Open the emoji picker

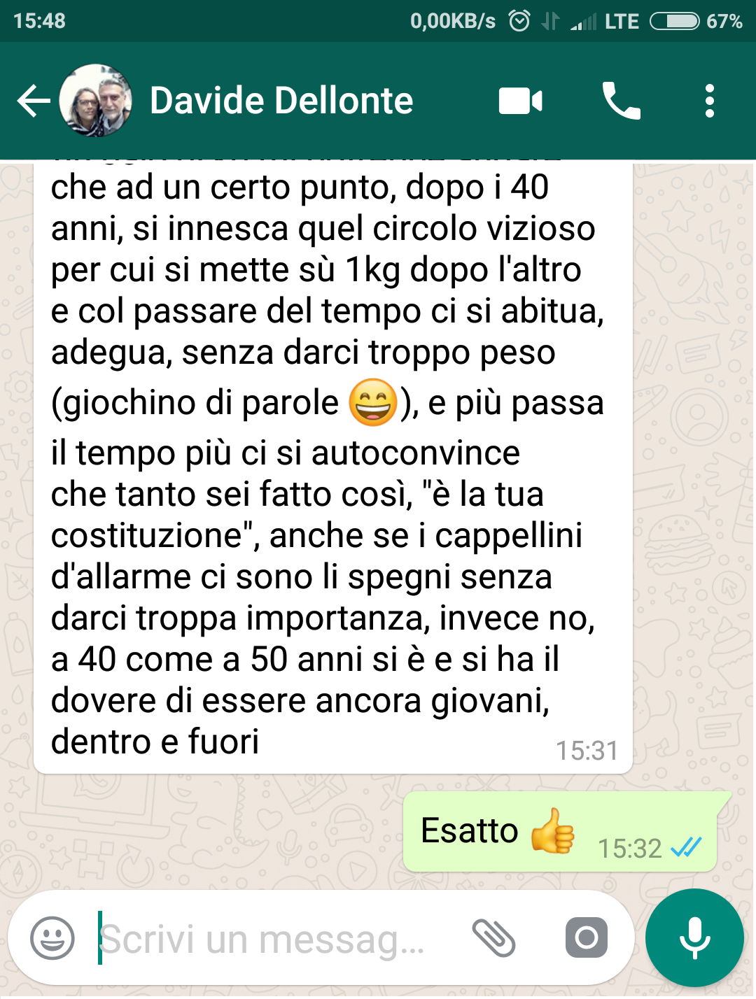pos(52,938)
